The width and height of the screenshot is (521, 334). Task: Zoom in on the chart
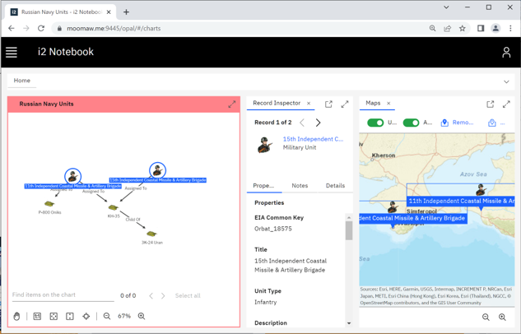pos(142,316)
